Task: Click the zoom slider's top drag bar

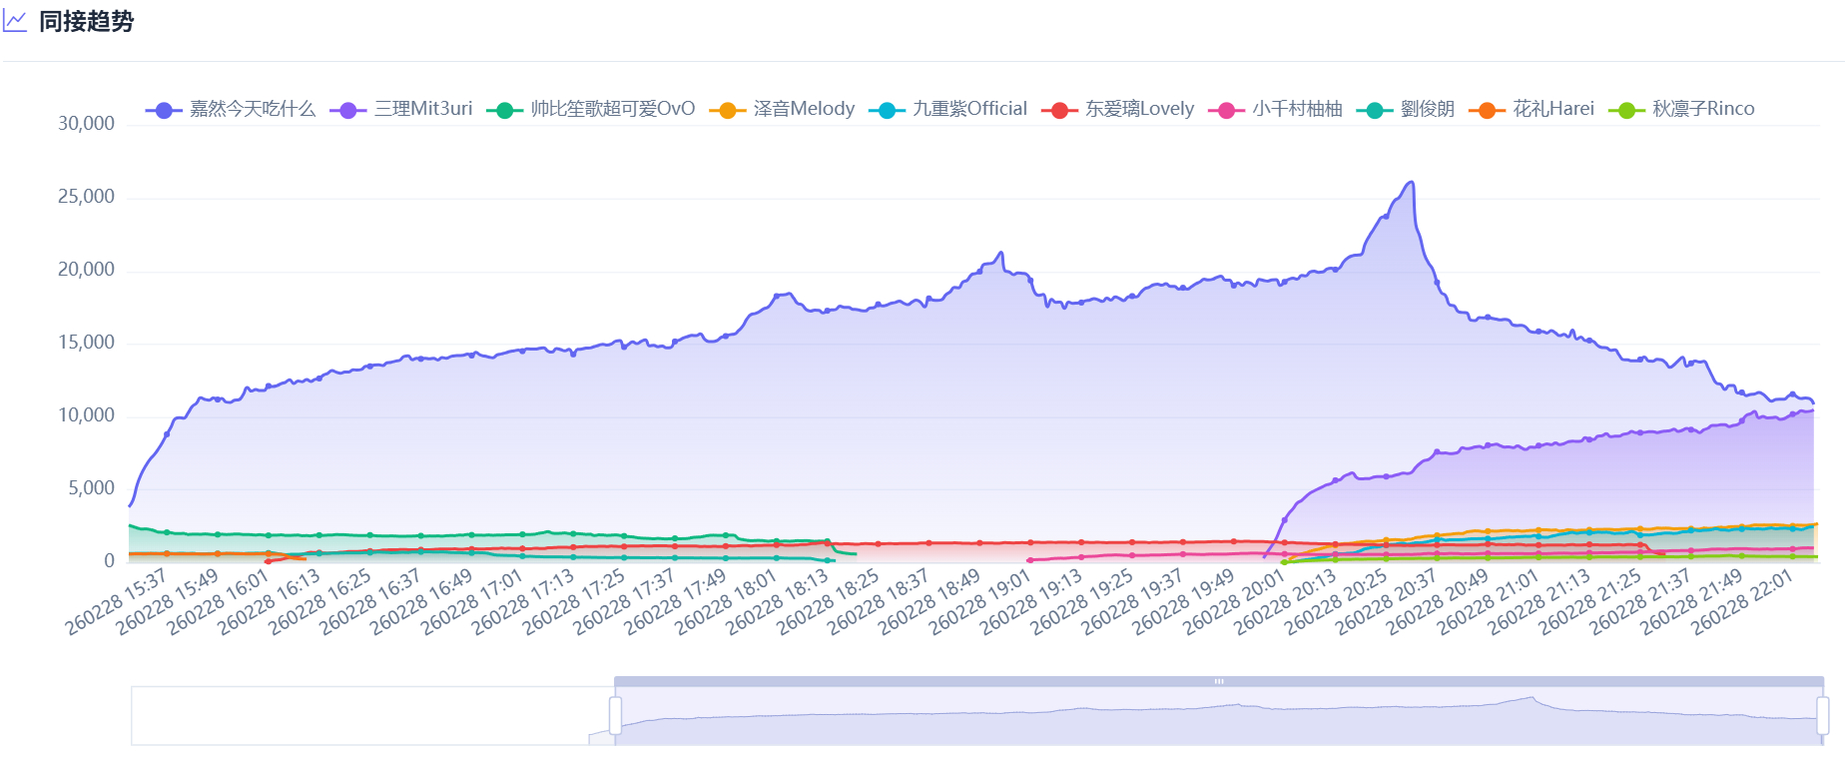Action: pos(1218,681)
